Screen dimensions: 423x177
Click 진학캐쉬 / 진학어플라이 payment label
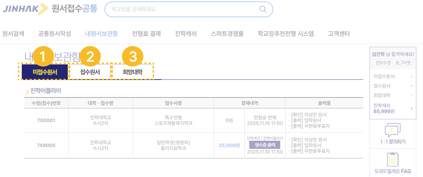point(265,138)
